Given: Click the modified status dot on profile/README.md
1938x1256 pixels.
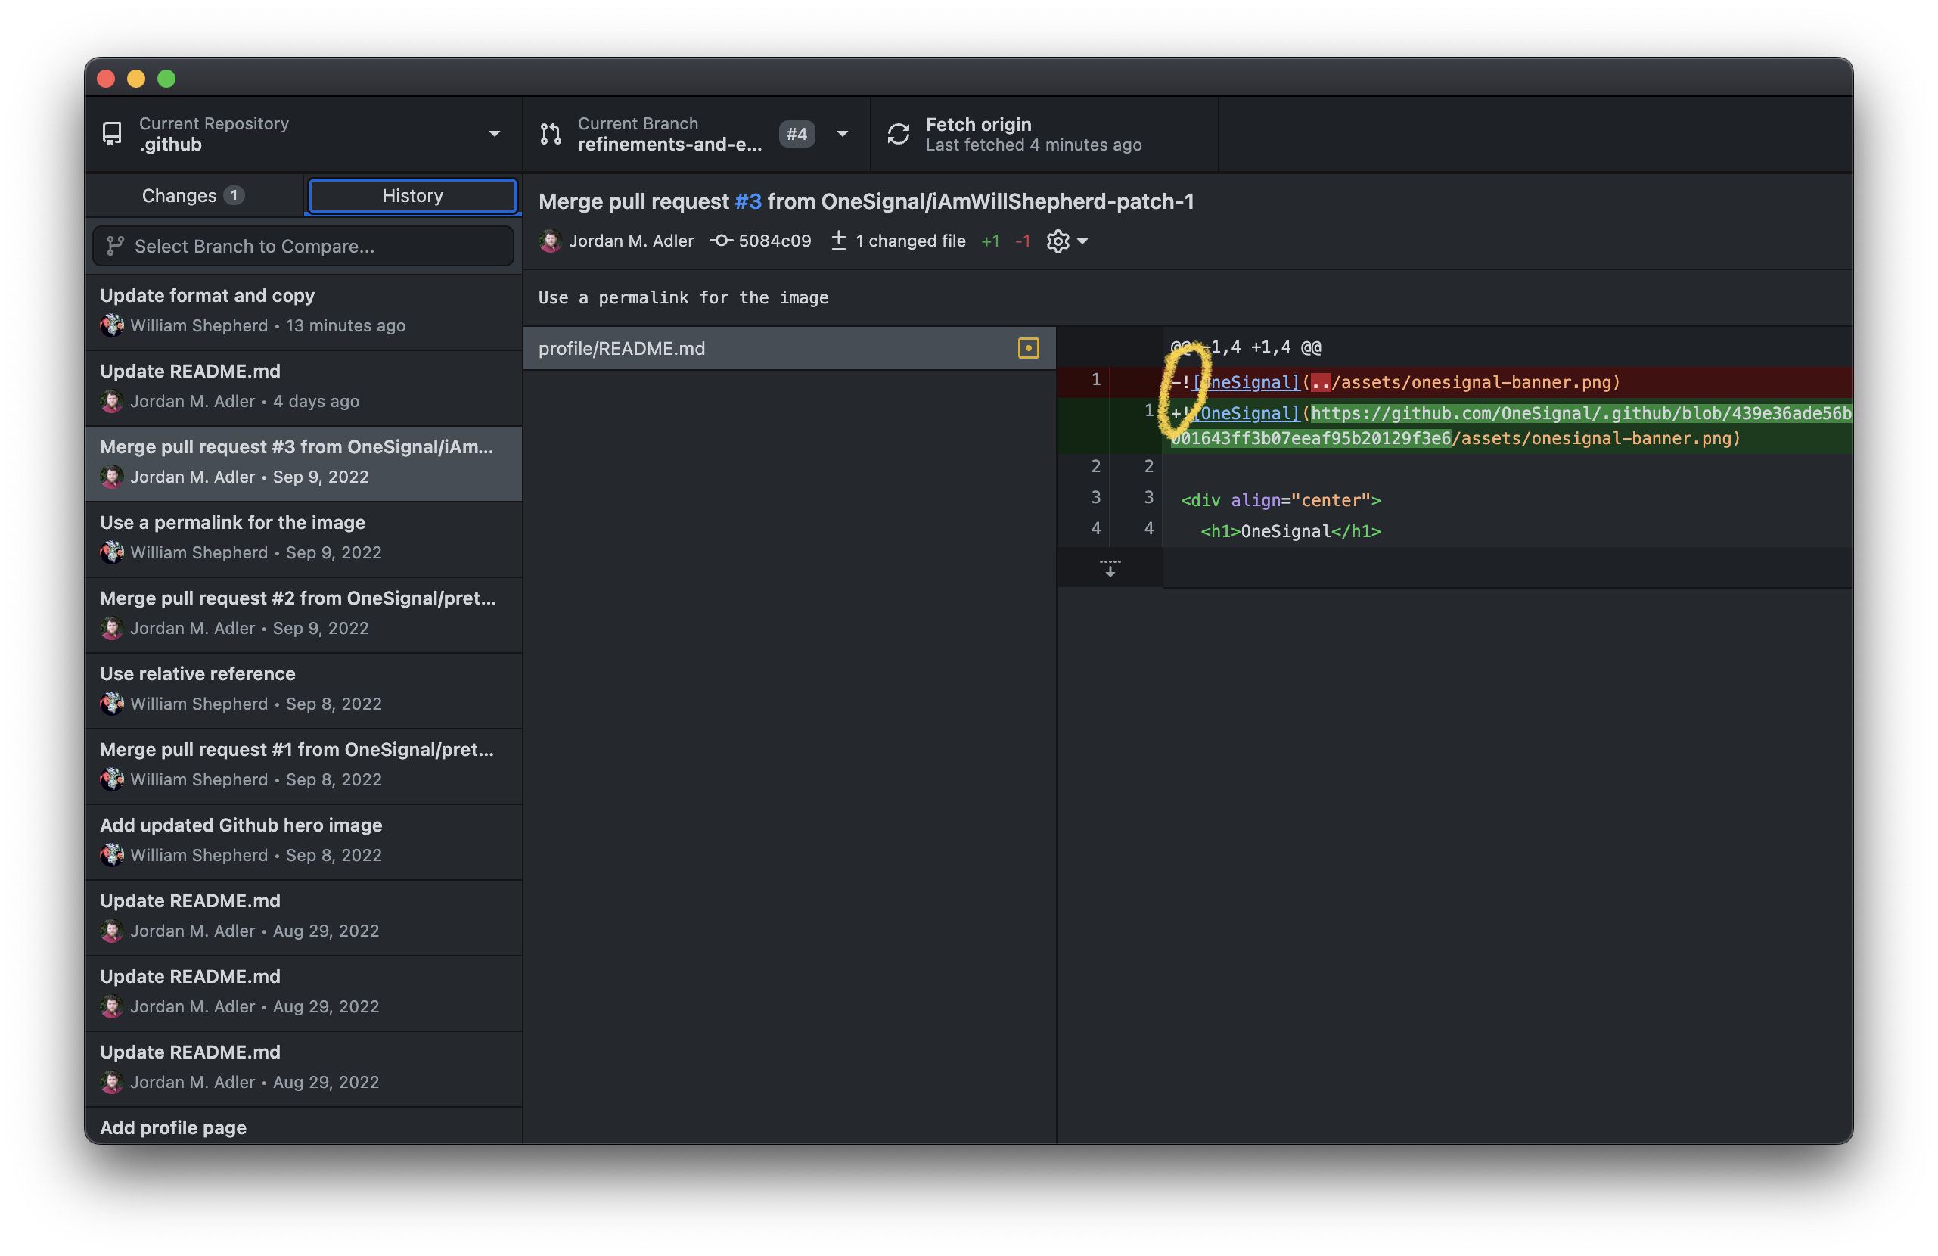Looking at the screenshot, I should tap(1028, 348).
